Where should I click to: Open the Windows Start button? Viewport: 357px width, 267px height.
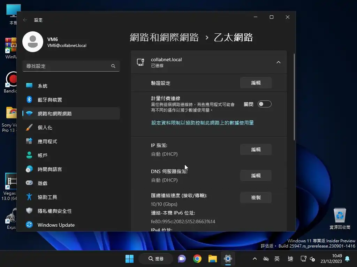point(130,259)
